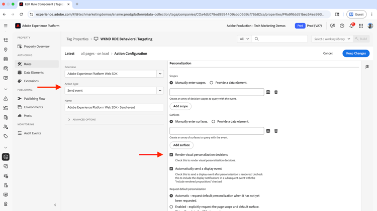Open Audit Events

pos(37,133)
